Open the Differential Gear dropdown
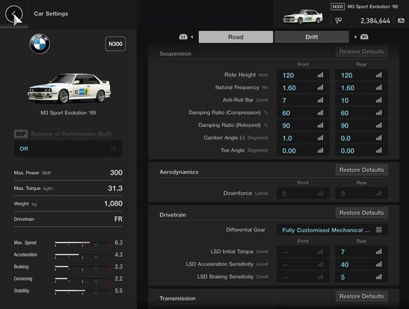The image size is (409, 309). click(x=332, y=230)
